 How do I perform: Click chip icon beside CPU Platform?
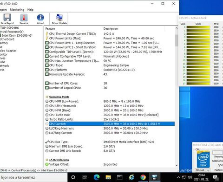click(x=47, y=70)
